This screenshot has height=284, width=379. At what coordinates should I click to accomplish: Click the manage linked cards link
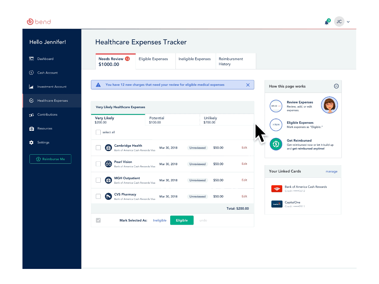click(x=331, y=171)
